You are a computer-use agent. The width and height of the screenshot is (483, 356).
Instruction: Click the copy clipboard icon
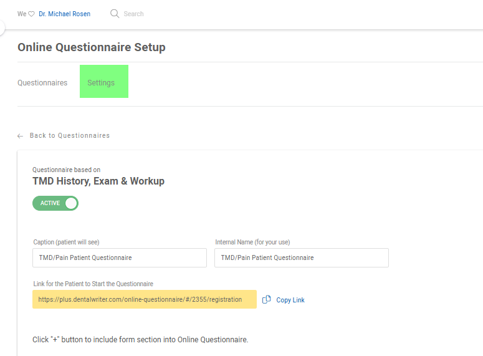(x=267, y=300)
